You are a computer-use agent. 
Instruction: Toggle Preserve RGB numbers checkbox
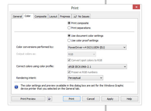[x=69, y=72]
